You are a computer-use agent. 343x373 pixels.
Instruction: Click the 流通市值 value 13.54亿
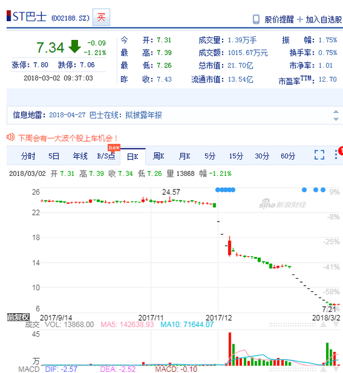point(240,79)
